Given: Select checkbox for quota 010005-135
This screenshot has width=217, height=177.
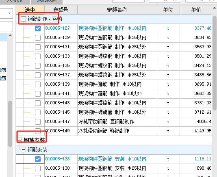Looking at the screenshot, I should pyautogui.click(x=38, y=66).
